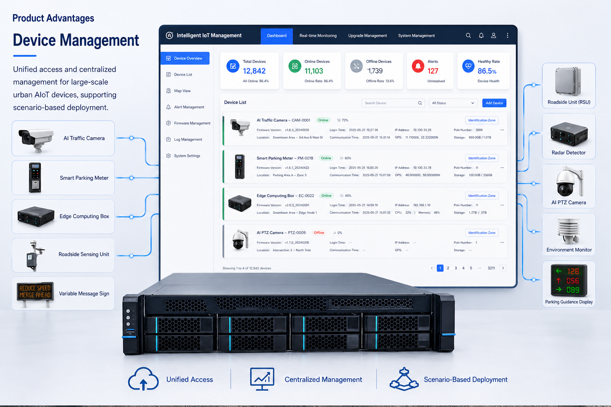The image size is (611, 407).
Task: Click the search magnifier icon in top bar
Action: coord(468,35)
